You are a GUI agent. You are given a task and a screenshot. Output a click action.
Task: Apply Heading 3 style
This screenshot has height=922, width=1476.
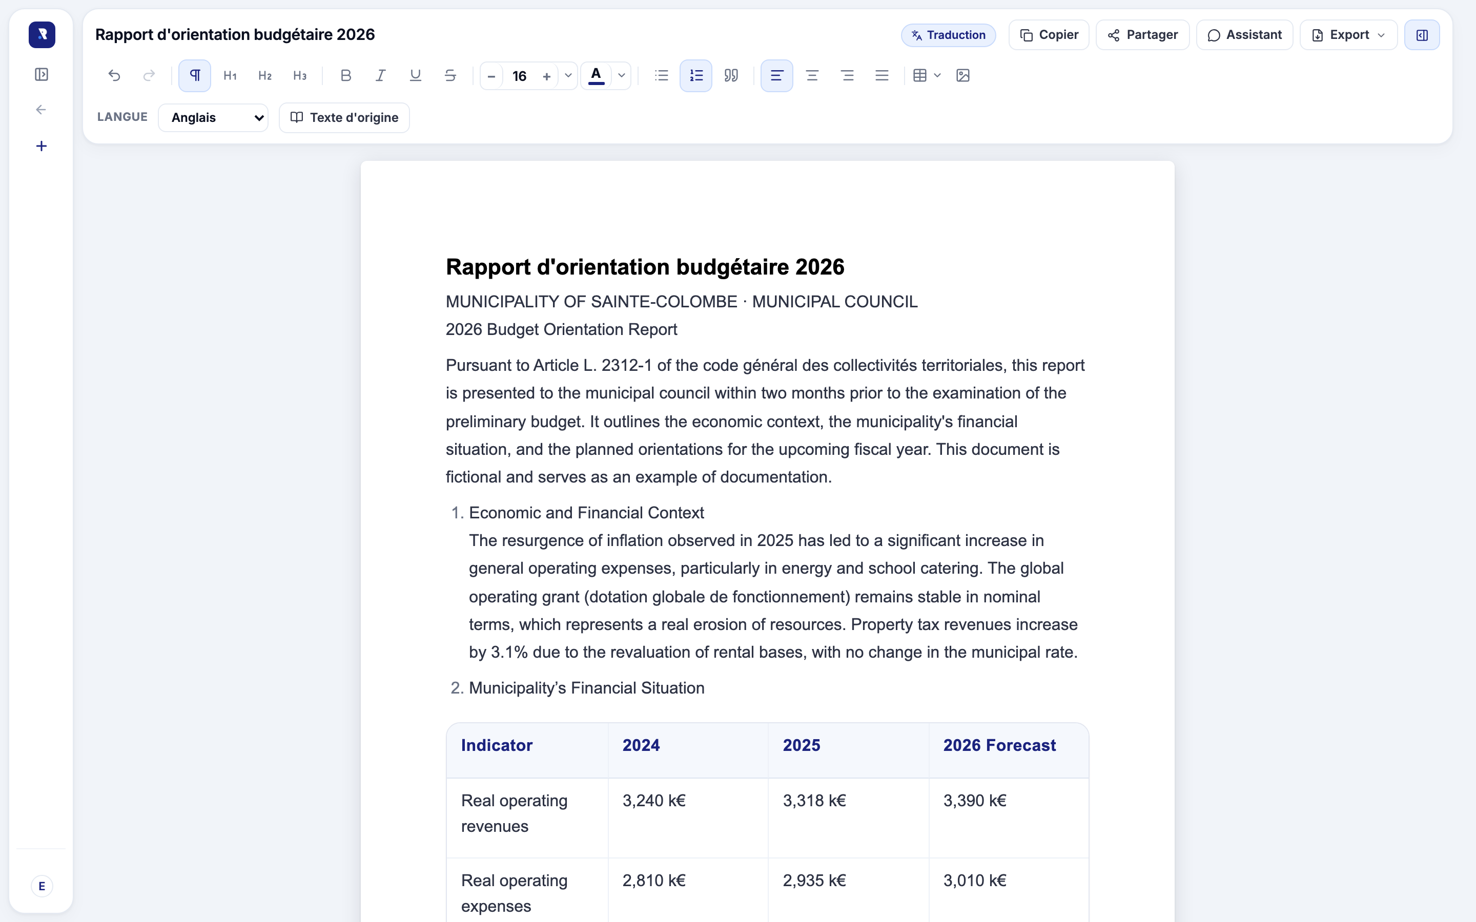(x=299, y=76)
